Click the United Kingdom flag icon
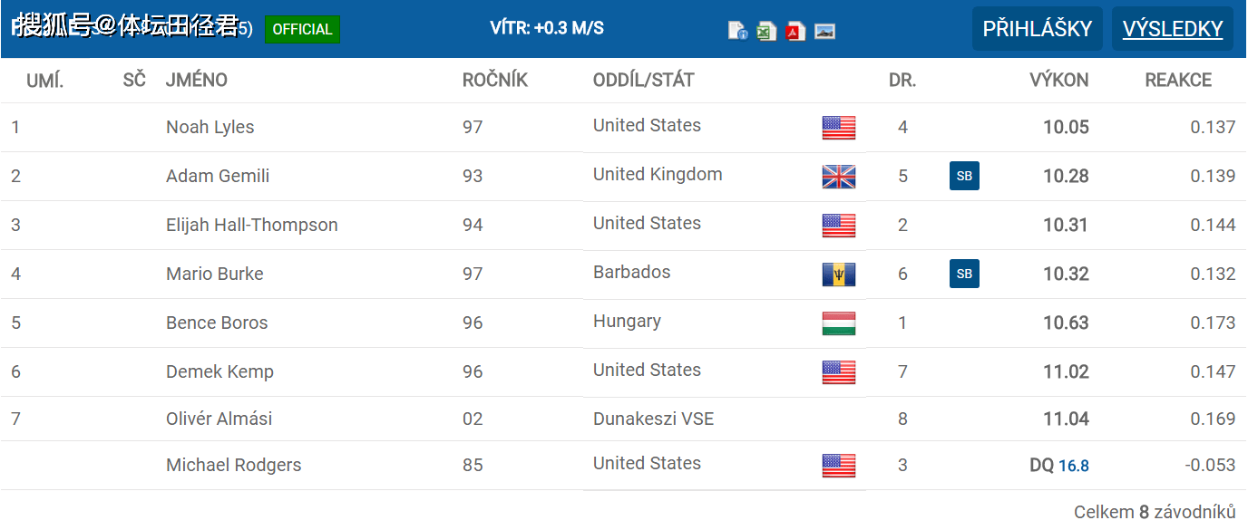 point(838,177)
